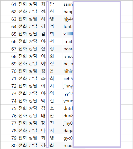Select the cell with number 61

(9, 4)
